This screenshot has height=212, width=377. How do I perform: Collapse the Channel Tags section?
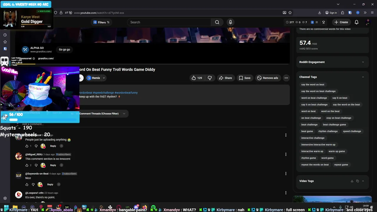click(x=363, y=77)
